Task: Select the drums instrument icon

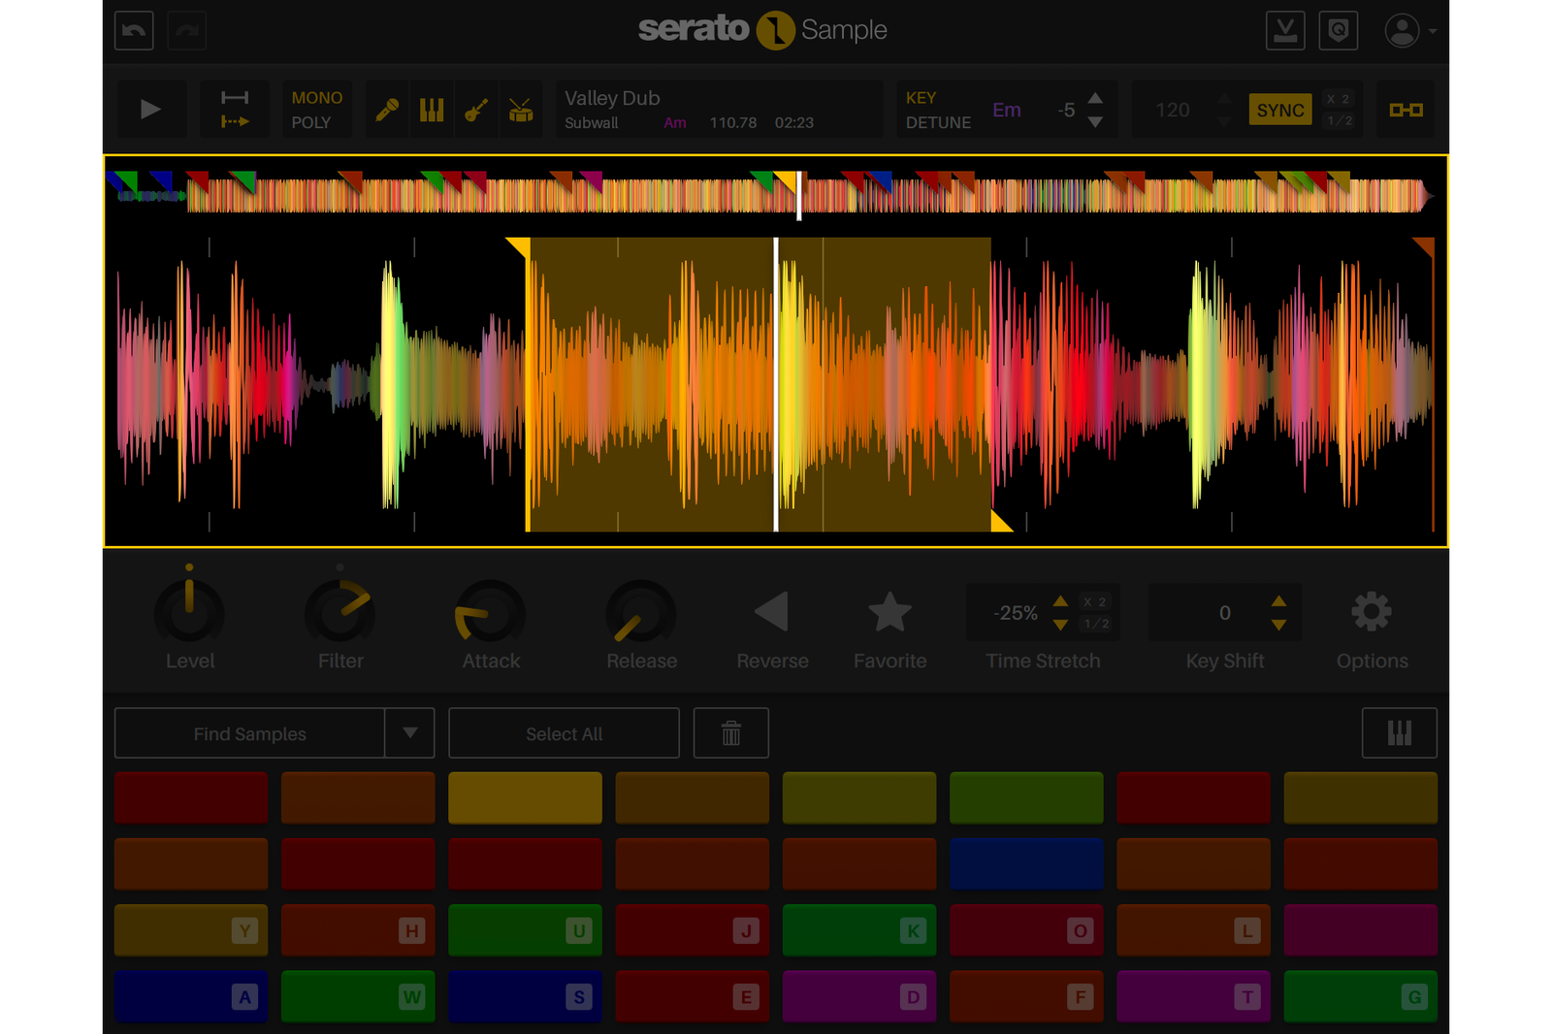Action: pos(520,109)
